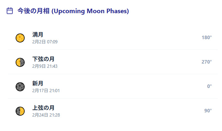Click the 上弦の月 phase title
The image size is (222, 131).
click(x=43, y=108)
